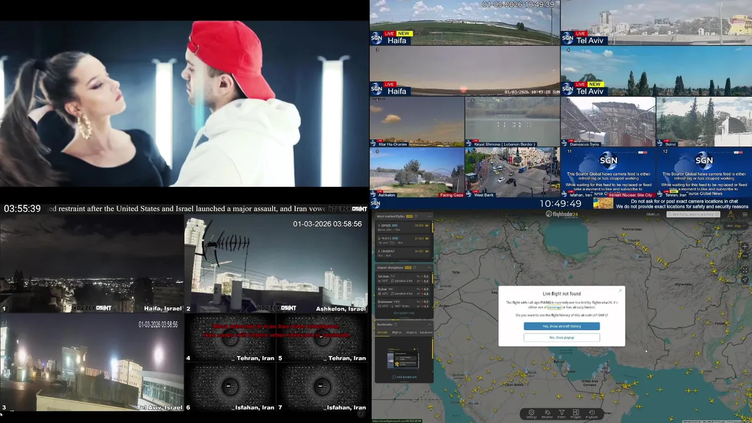This screenshot has height=423, width=752.
Task: Click No, close popup button
Action: point(562,337)
